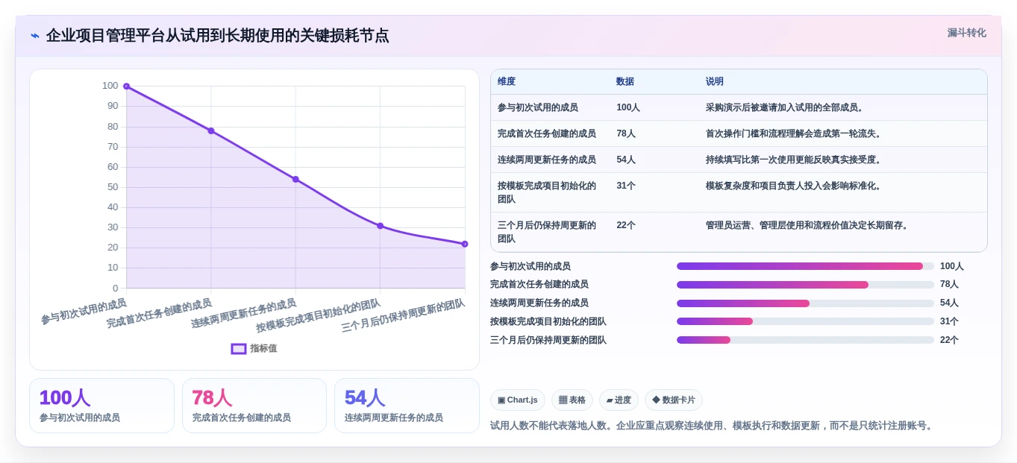Open the 78人 data card
This screenshot has height=463, width=1017.
[x=254, y=406]
